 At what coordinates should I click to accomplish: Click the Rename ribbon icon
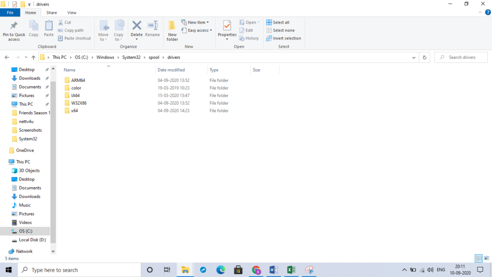coord(152,29)
